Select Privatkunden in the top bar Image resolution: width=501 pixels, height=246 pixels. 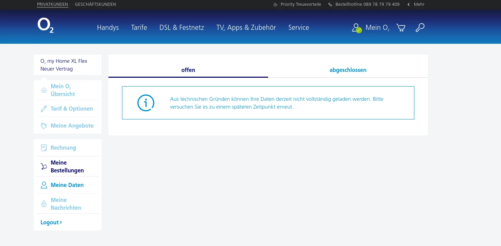coord(52,4)
